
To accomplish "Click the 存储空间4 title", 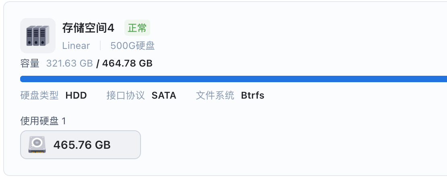I will [88, 28].
